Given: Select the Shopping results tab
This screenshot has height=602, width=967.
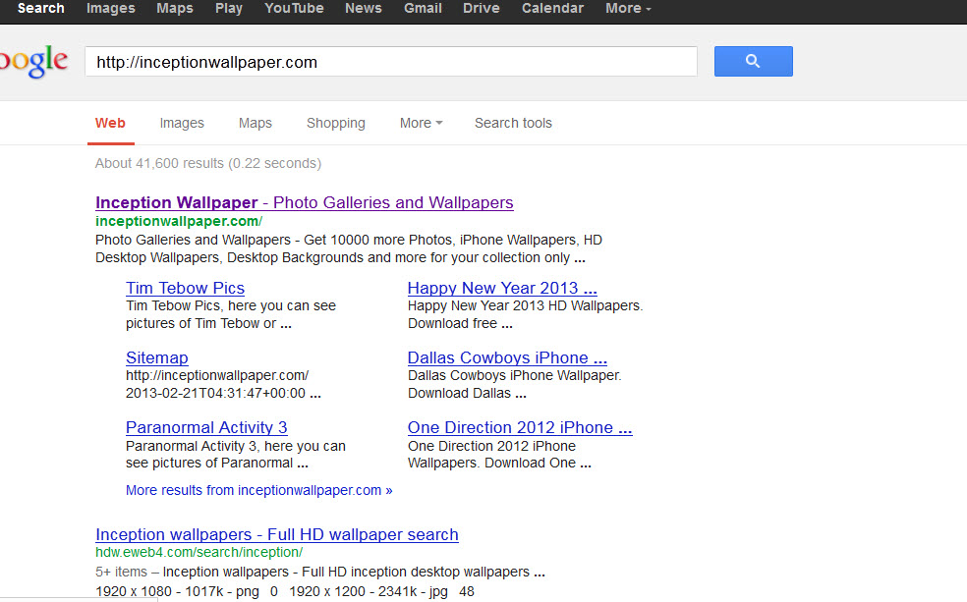Looking at the screenshot, I should pyautogui.click(x=335, y=123).
